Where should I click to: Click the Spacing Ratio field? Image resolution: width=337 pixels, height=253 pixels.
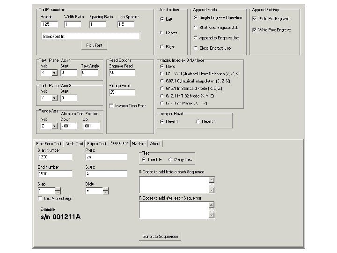pos(98,24)
